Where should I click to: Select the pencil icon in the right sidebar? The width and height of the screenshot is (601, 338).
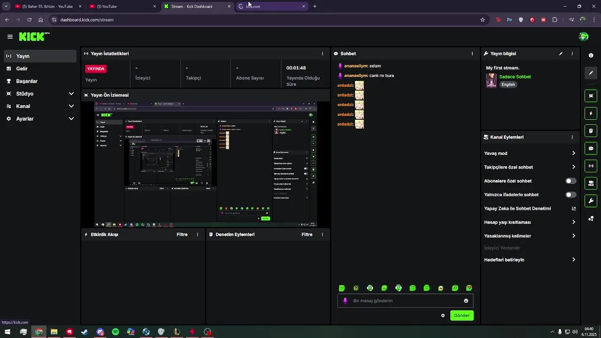[x=591, y=73]
